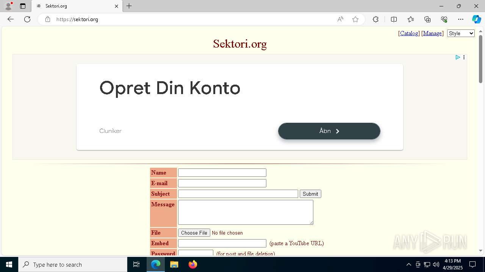Add this page to favorites star
The height and width of the screenshot is (272, 485).
pyautogui.click(x=355, y=19)
